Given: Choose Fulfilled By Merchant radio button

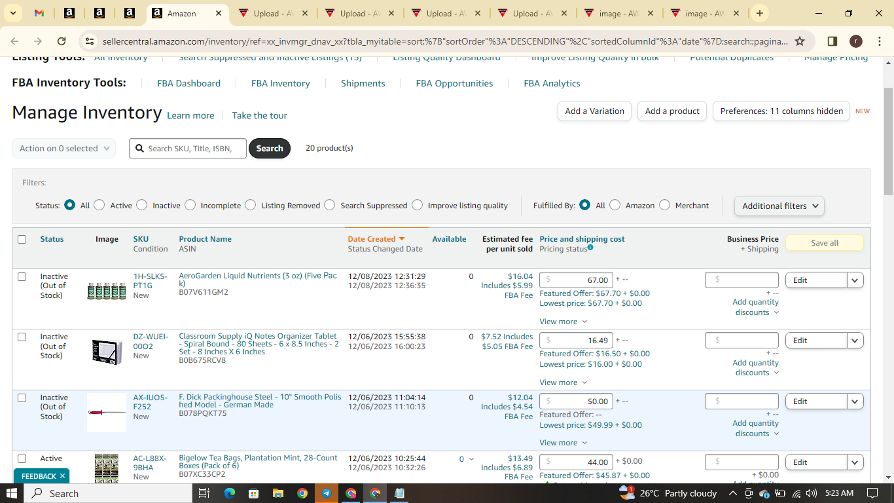Looking at the screenshot, I should [665, 205].
